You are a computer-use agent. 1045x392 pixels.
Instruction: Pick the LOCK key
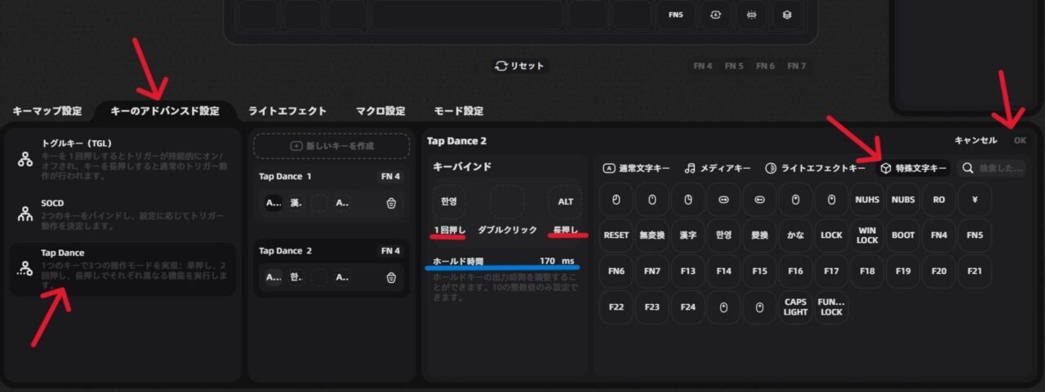(831, 235)
